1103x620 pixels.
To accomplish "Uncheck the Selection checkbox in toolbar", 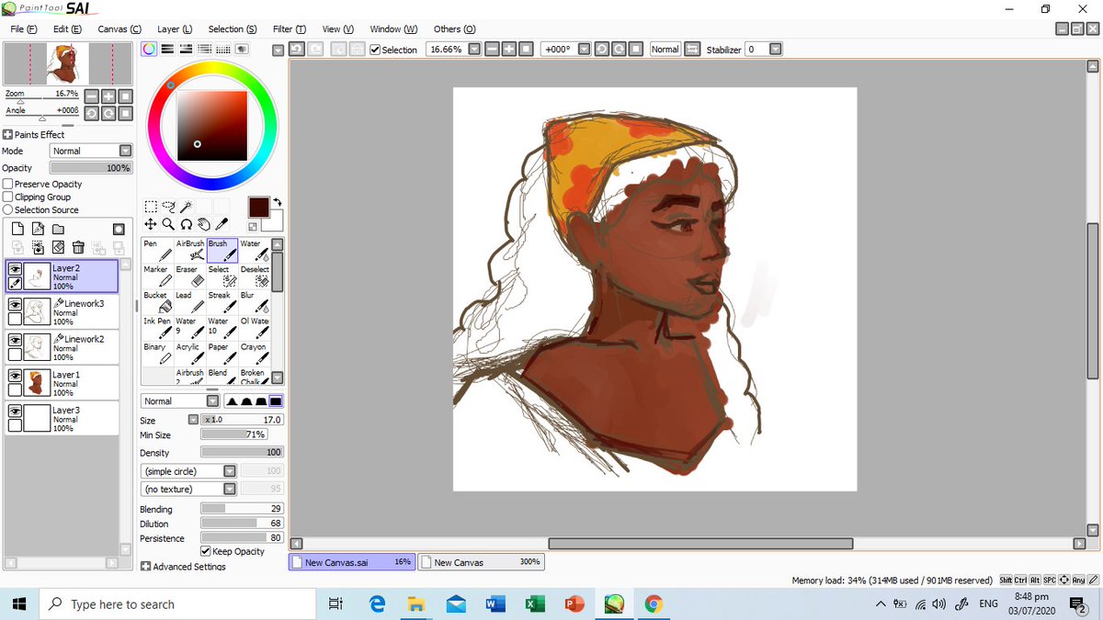I will coord(375,50).
